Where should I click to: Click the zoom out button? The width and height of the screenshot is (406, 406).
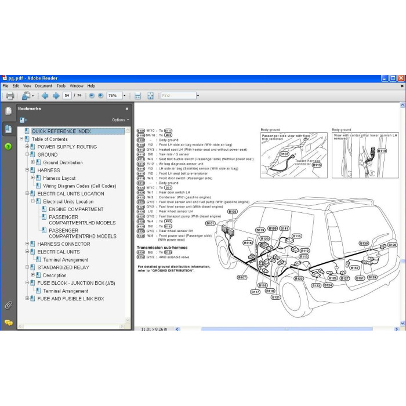coord(92,96)
